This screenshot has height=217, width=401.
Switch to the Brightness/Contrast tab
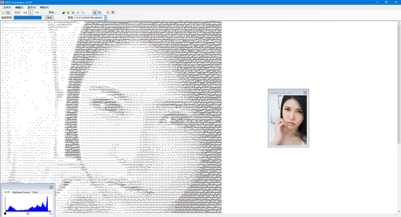click(21, 192)
